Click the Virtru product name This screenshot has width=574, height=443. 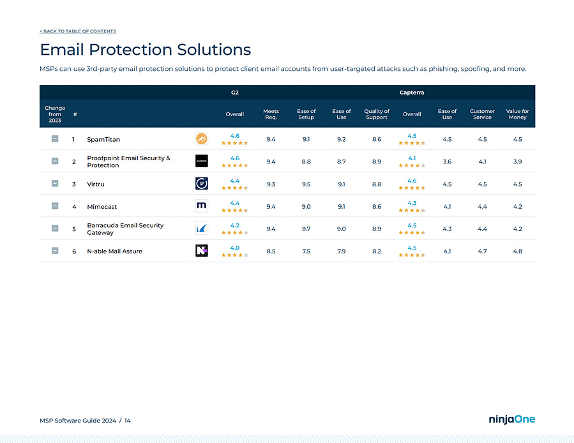click(96, 184)
